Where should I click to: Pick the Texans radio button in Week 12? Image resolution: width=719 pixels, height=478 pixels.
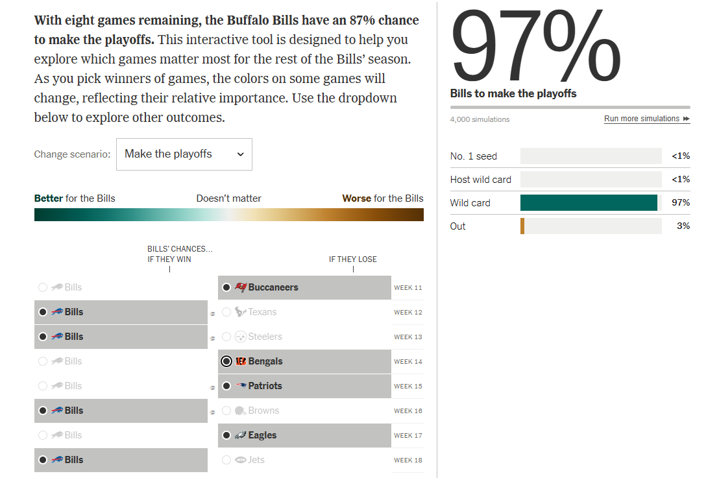point(226,312)
